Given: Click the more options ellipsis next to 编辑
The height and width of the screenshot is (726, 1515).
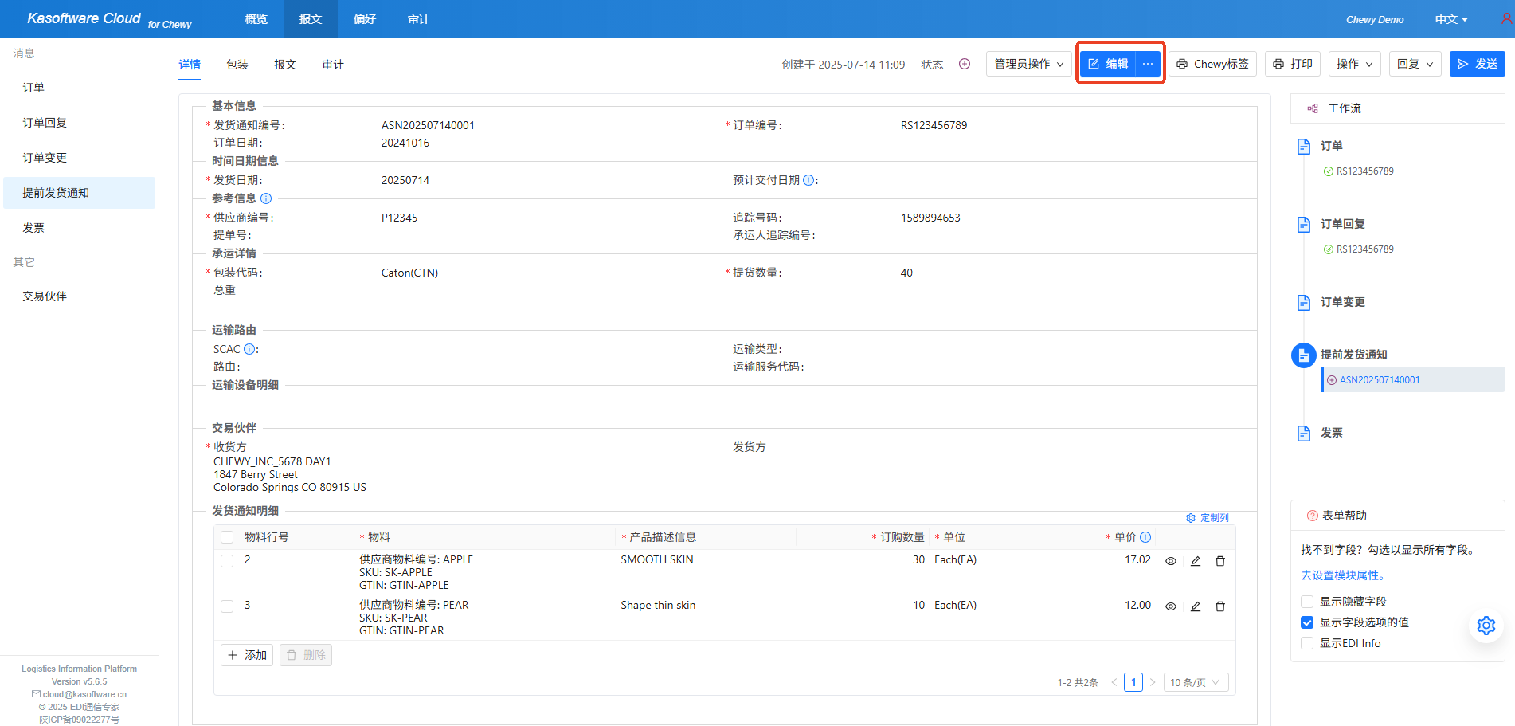Looking at the screenshot, I should pos(1148,64).
